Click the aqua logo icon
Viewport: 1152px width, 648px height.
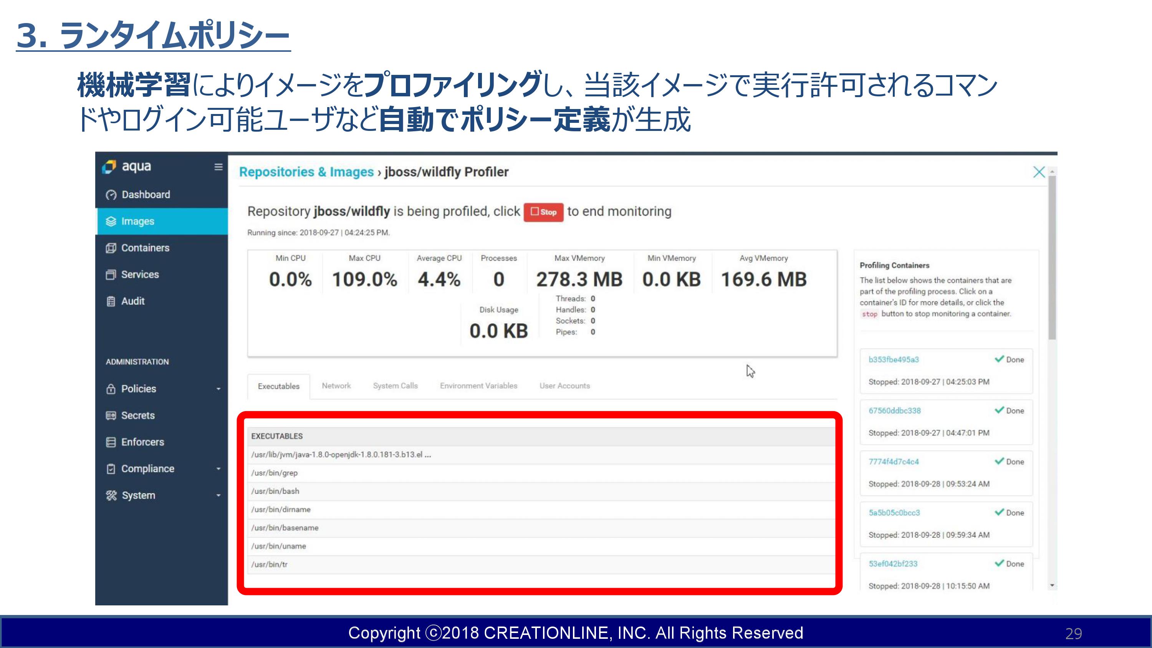click(x=109, y=167)
